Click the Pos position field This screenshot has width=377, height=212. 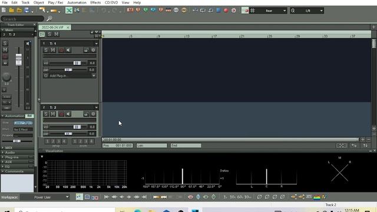(x=118, y=145)
